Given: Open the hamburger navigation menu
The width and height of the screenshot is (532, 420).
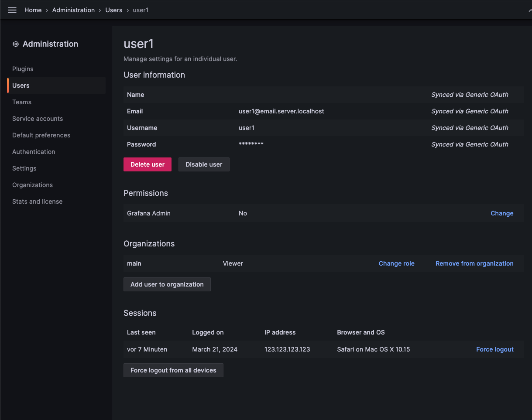Looking at the screenshot, I should [x=12, y=10].
